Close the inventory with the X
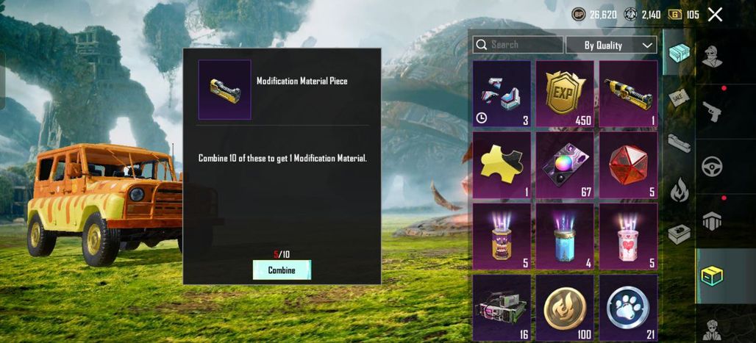Viewport: 756px width, 343px height. tap(715, 15)
